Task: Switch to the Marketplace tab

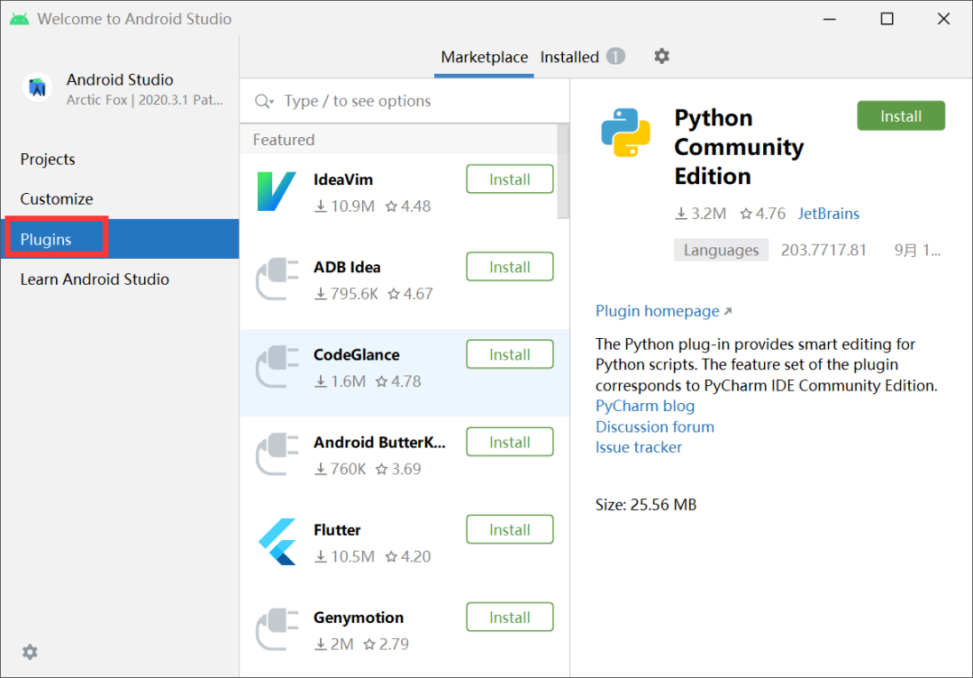Action: pos(484,57)
